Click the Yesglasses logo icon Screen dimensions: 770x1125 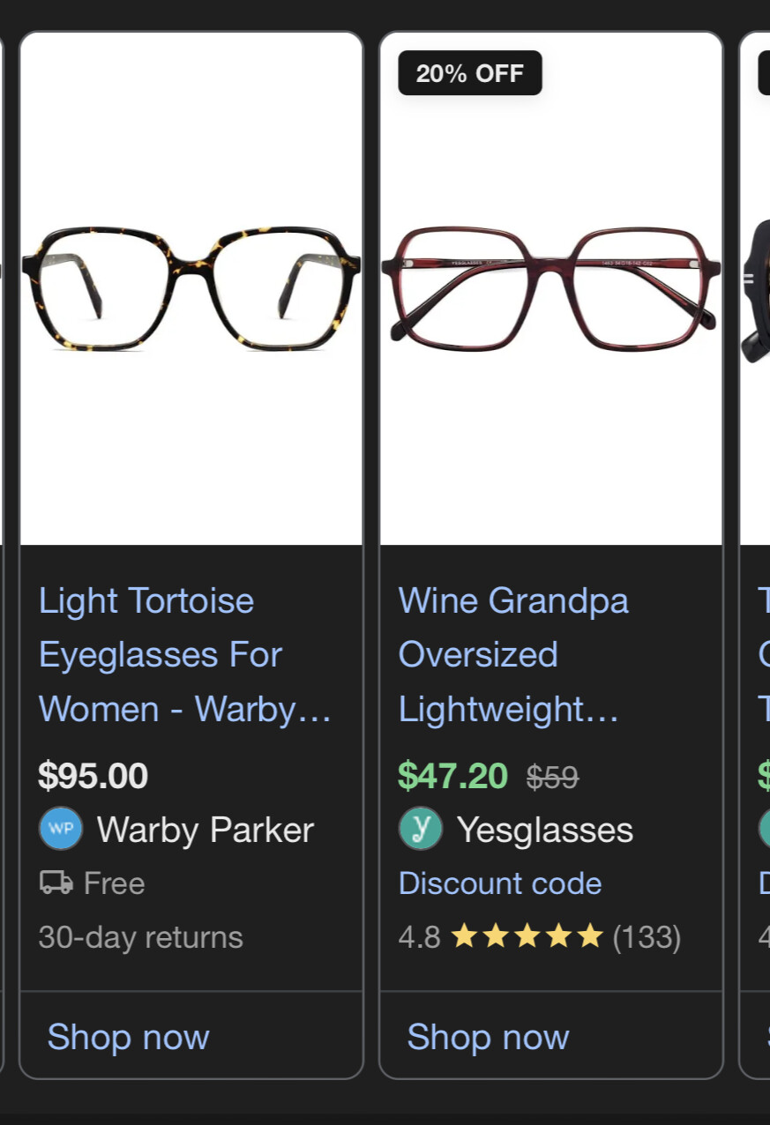pyautogui.click(x=421, y=829)
